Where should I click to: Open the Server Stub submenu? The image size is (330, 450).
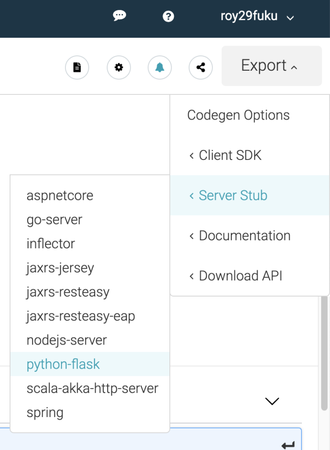click(250, 196)
